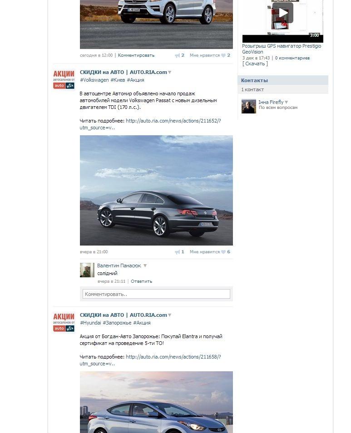Focus the Комментировать.. input field
The width and height of the screenshot is (351, 433).
pyautogui.click(x=156, y=294)
